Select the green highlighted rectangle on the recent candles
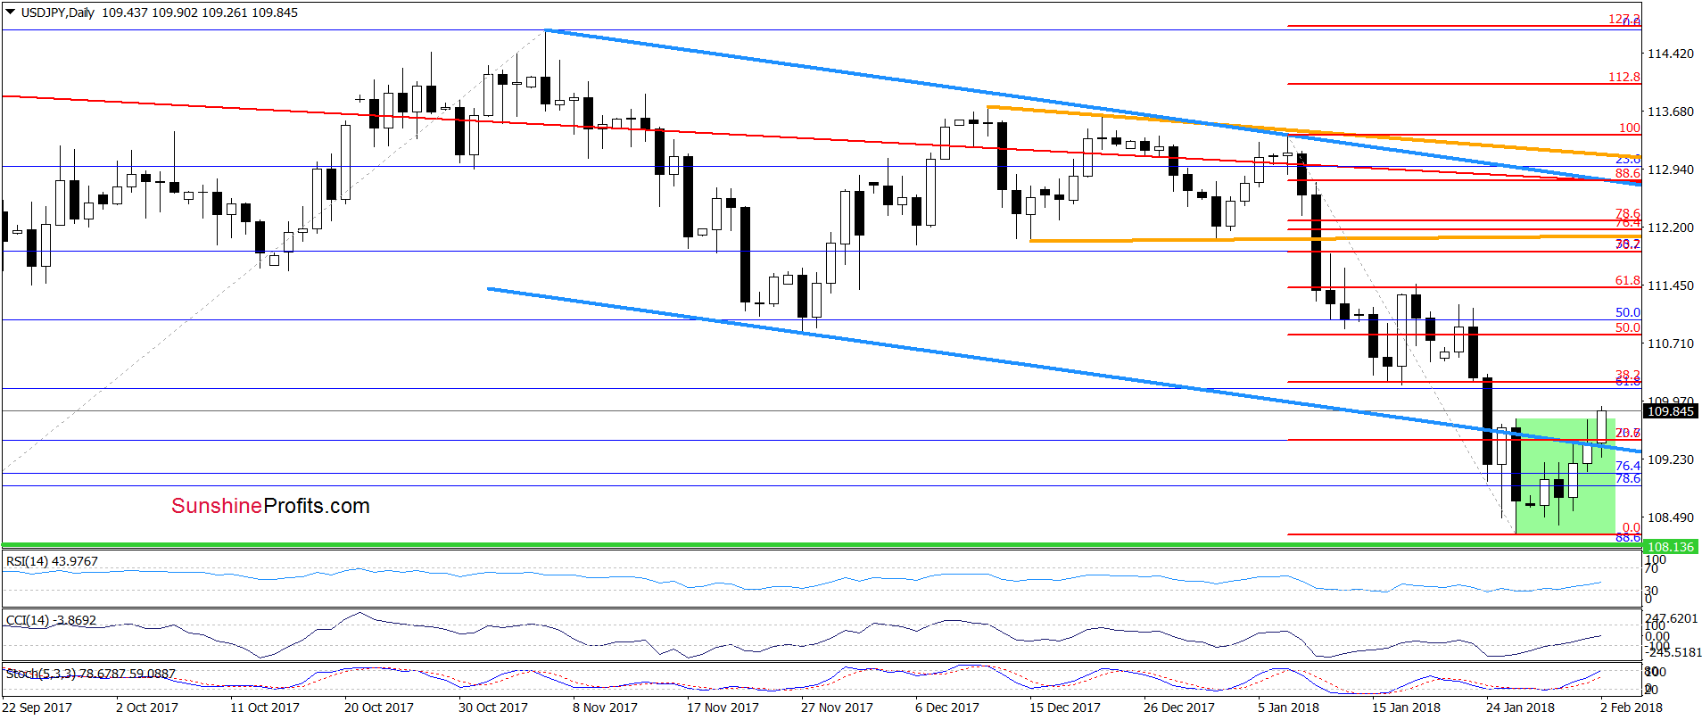This screenshot has width=1702, height=720. coord(1566,476)
